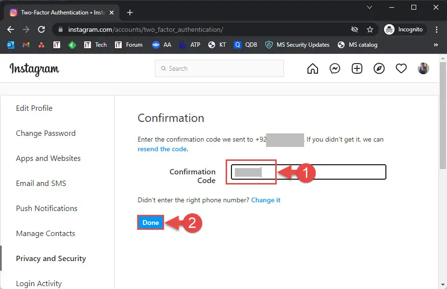The width and height of the screenshot is (447, 289).
Task: Open profile avatar menu
Action: [x=423, y=68]
